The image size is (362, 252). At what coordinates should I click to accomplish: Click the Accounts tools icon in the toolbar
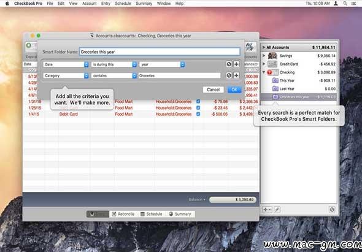pos(250,47)
